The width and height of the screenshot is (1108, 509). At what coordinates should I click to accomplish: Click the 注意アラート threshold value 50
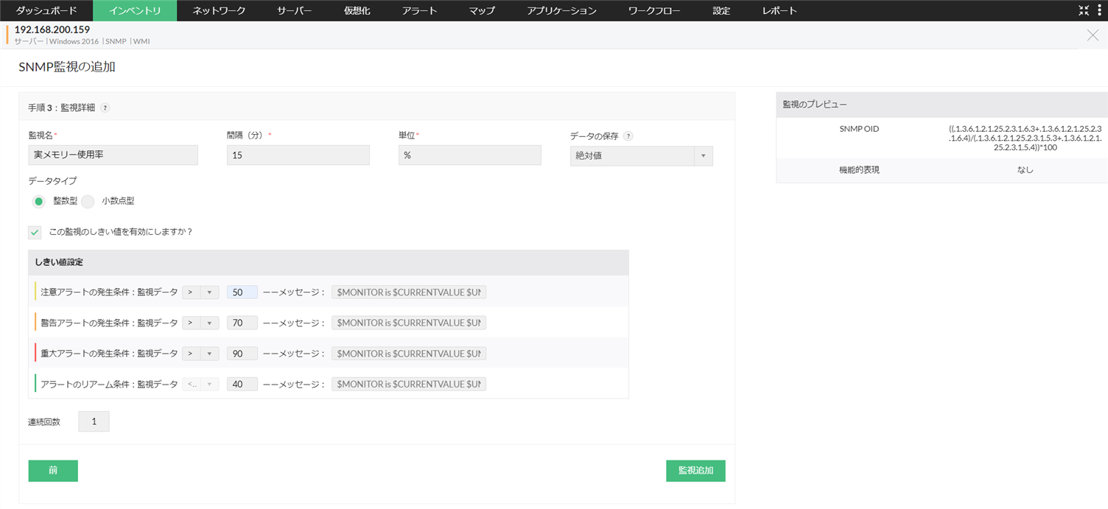[x=242, y=292]
